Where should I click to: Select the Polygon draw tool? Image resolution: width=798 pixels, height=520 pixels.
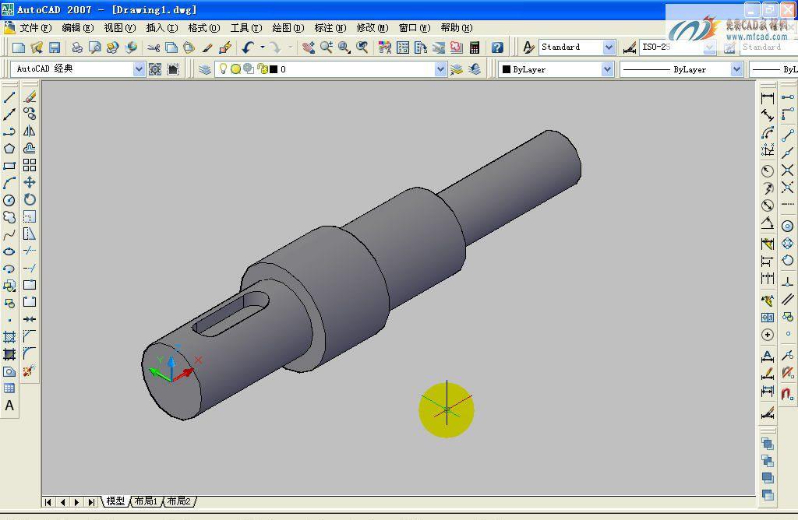[9, 149]
